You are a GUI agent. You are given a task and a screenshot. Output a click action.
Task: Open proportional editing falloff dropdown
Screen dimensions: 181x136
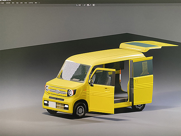(96, 5)
